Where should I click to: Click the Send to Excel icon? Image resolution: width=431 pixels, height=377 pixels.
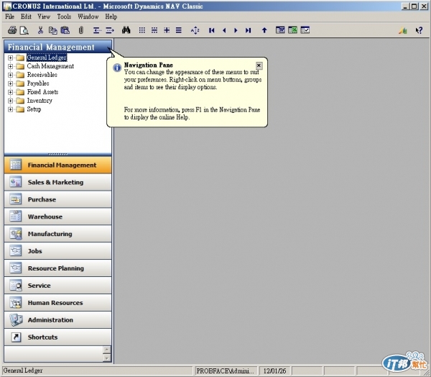[x=293, y=30]
